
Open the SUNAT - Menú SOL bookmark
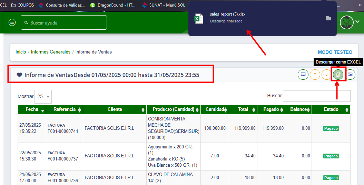pos(165,5)
